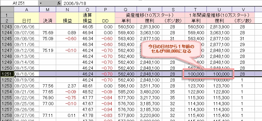
Task: Select column M header
Action: click(x=48, y=10)
